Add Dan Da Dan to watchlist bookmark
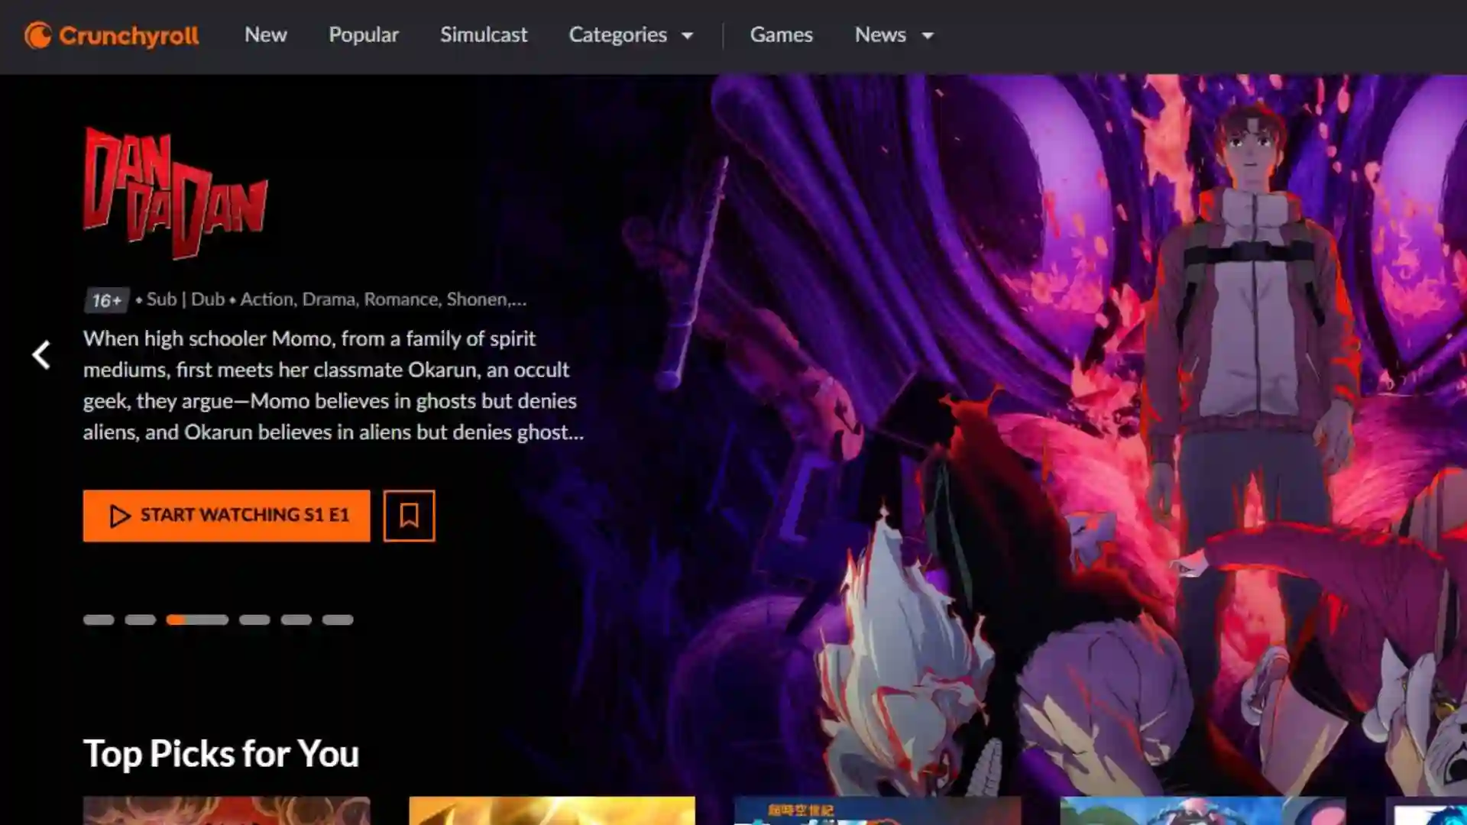The image size is (1467, 825). pos(409,516)
